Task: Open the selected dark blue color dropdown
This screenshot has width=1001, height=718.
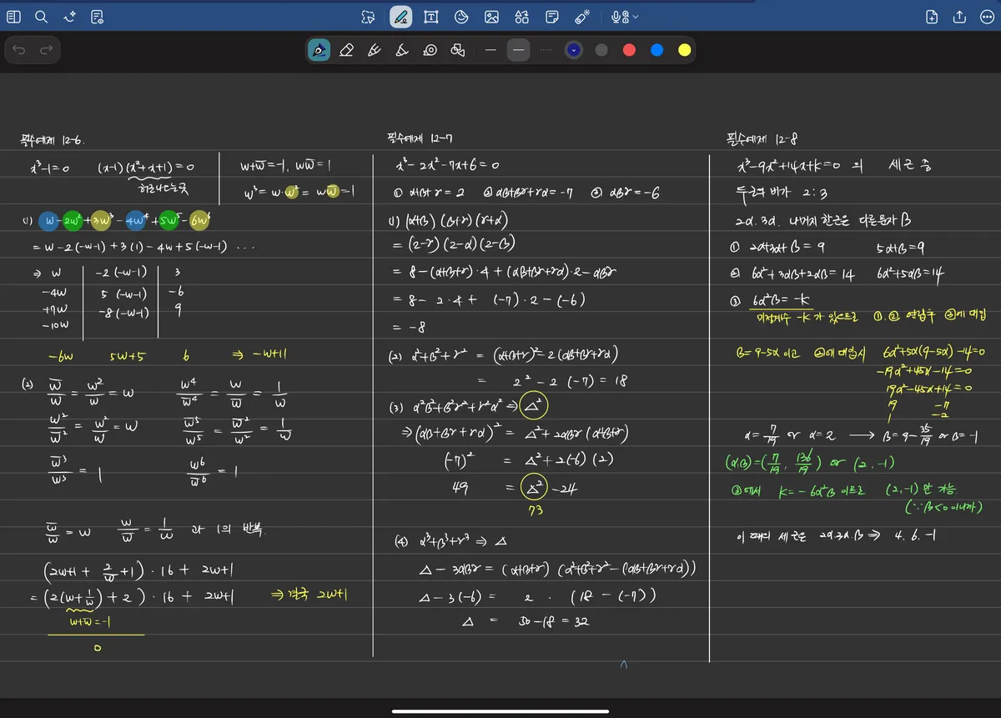Action: 573,51
